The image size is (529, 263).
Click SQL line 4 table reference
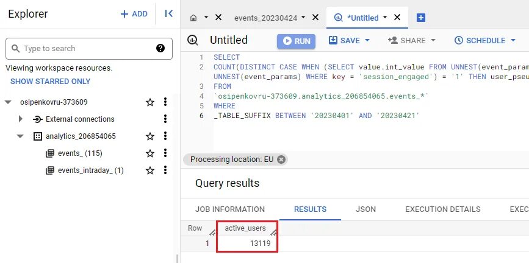point(321,96)
